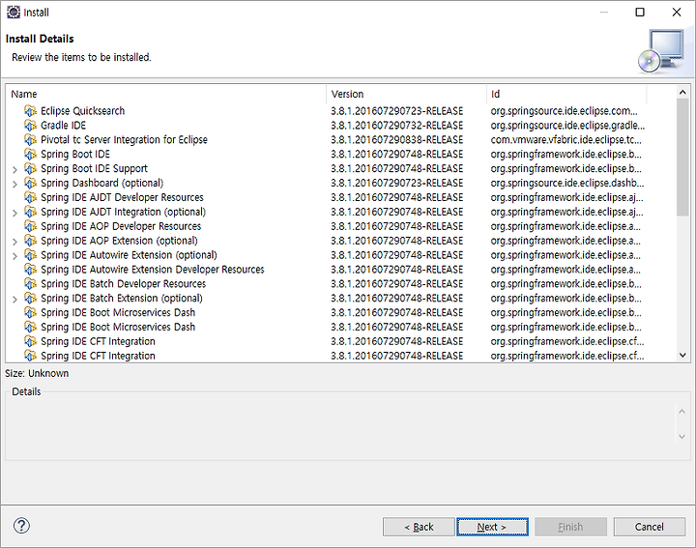Expand Spring IDE Batch Extension (optional)
This screenshot has height=548, width=696.
(14, 299)
